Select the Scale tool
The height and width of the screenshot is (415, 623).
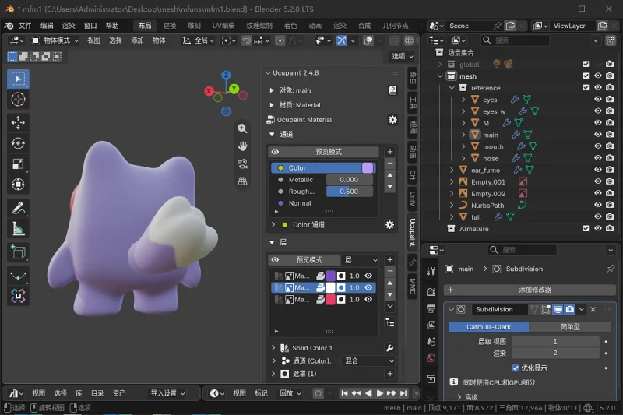point(18,164)
